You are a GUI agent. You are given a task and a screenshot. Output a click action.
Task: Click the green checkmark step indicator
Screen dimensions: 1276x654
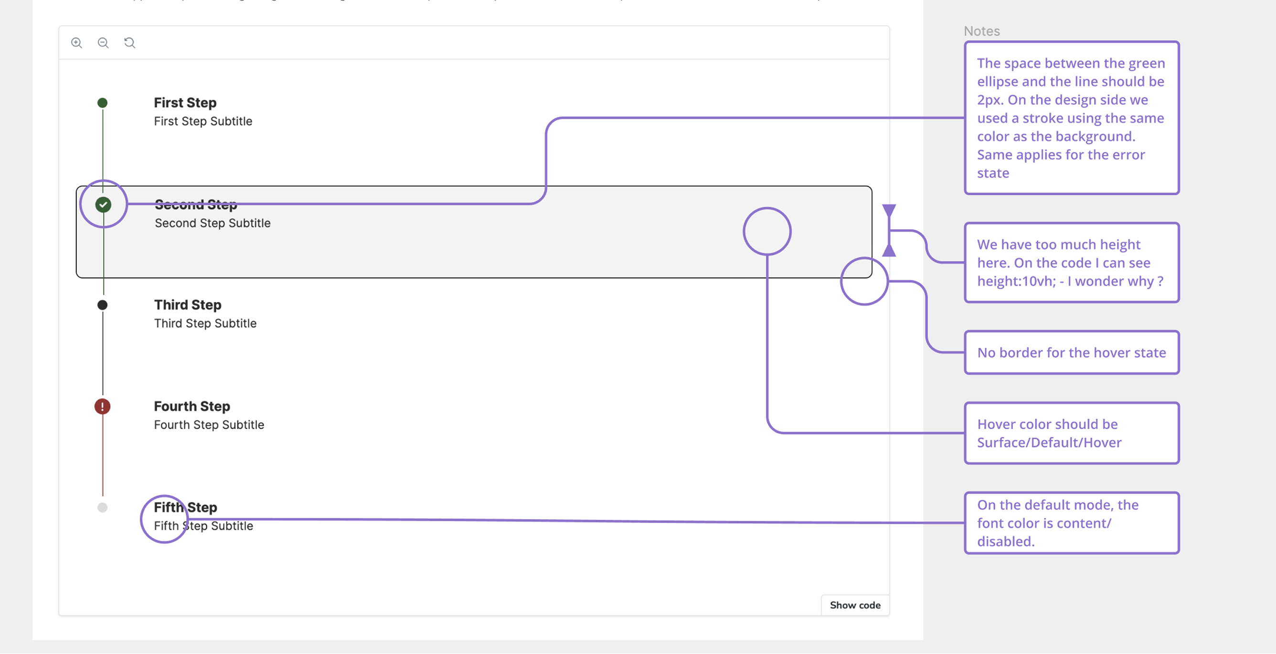(x=103, y=204)
